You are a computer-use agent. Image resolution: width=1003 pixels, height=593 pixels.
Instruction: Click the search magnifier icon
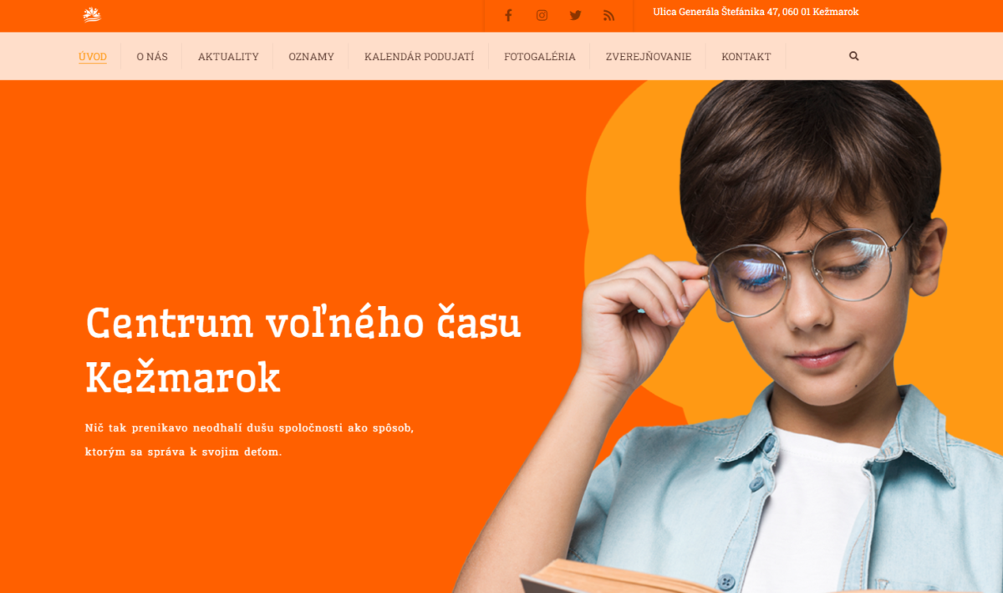(x=853, y=56)
